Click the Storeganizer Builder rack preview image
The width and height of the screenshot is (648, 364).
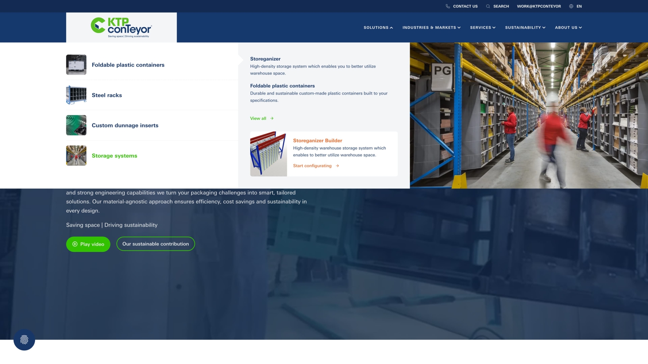click(269, 154)
